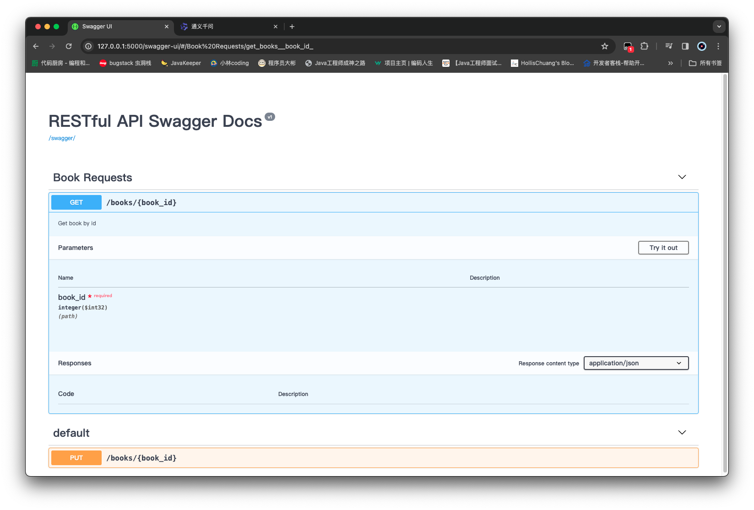Click the browser forward arrow

52,46
